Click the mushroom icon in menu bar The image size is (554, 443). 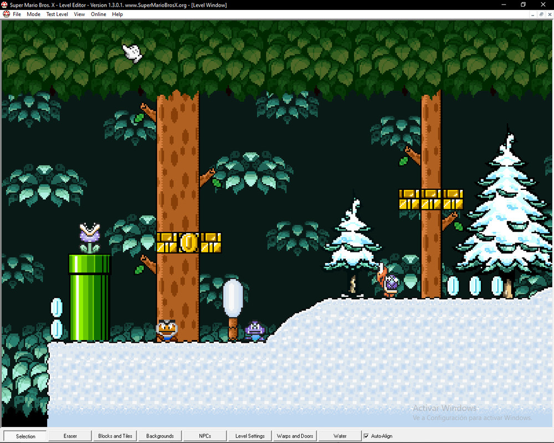click(6, 14)
